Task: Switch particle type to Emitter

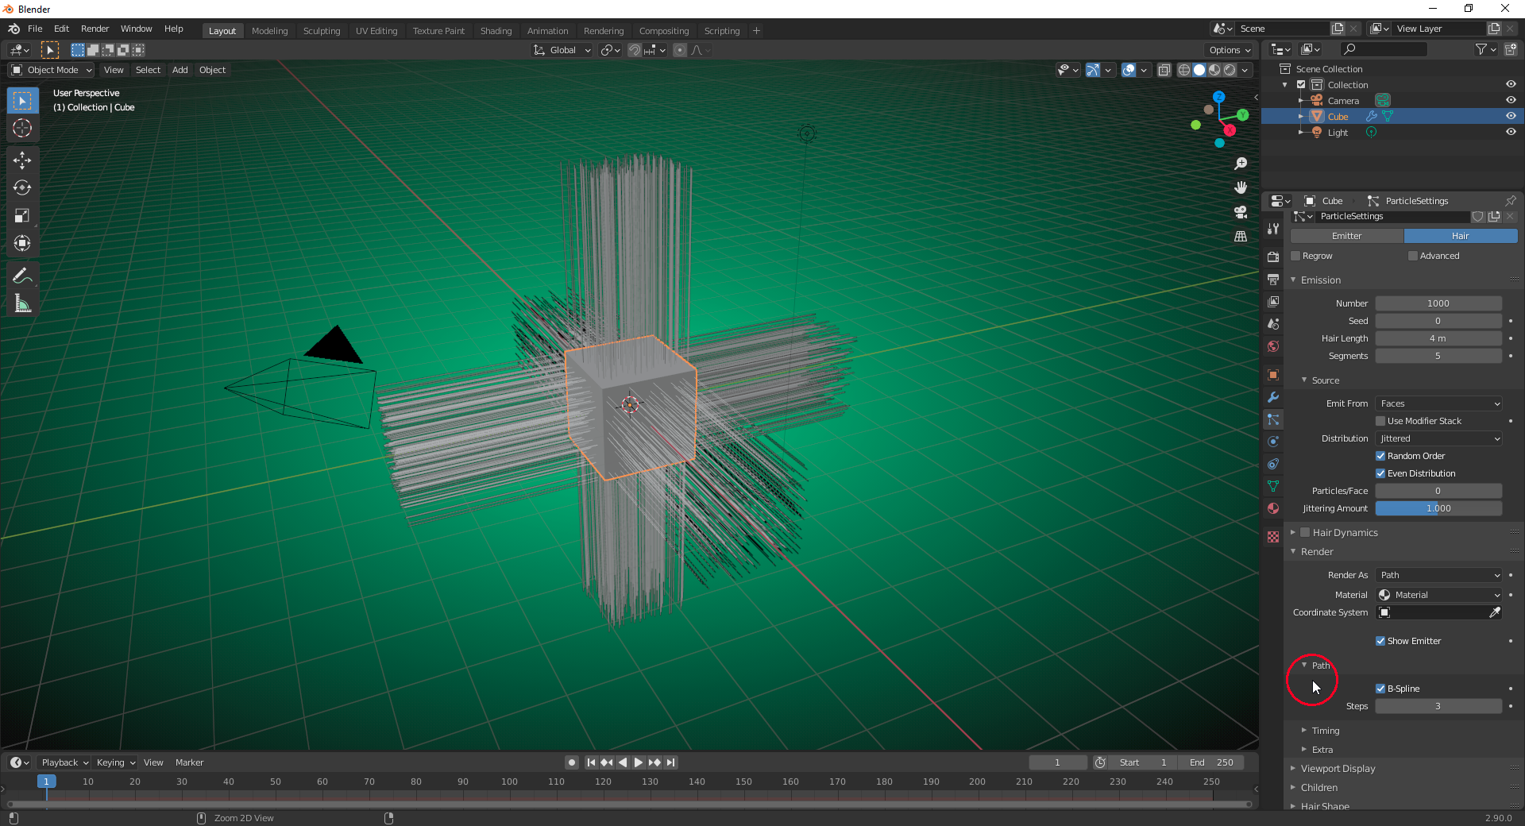Action: [x=1346, y=236]
